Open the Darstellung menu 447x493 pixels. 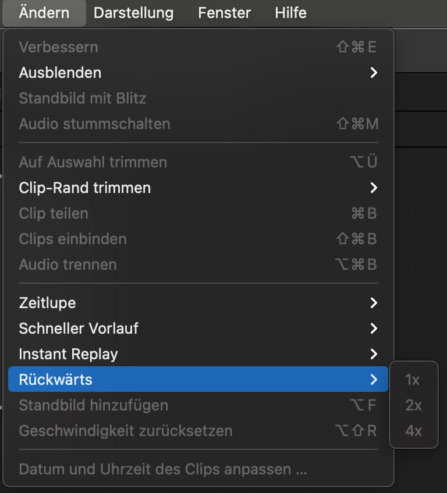click(x=133, y=13)
